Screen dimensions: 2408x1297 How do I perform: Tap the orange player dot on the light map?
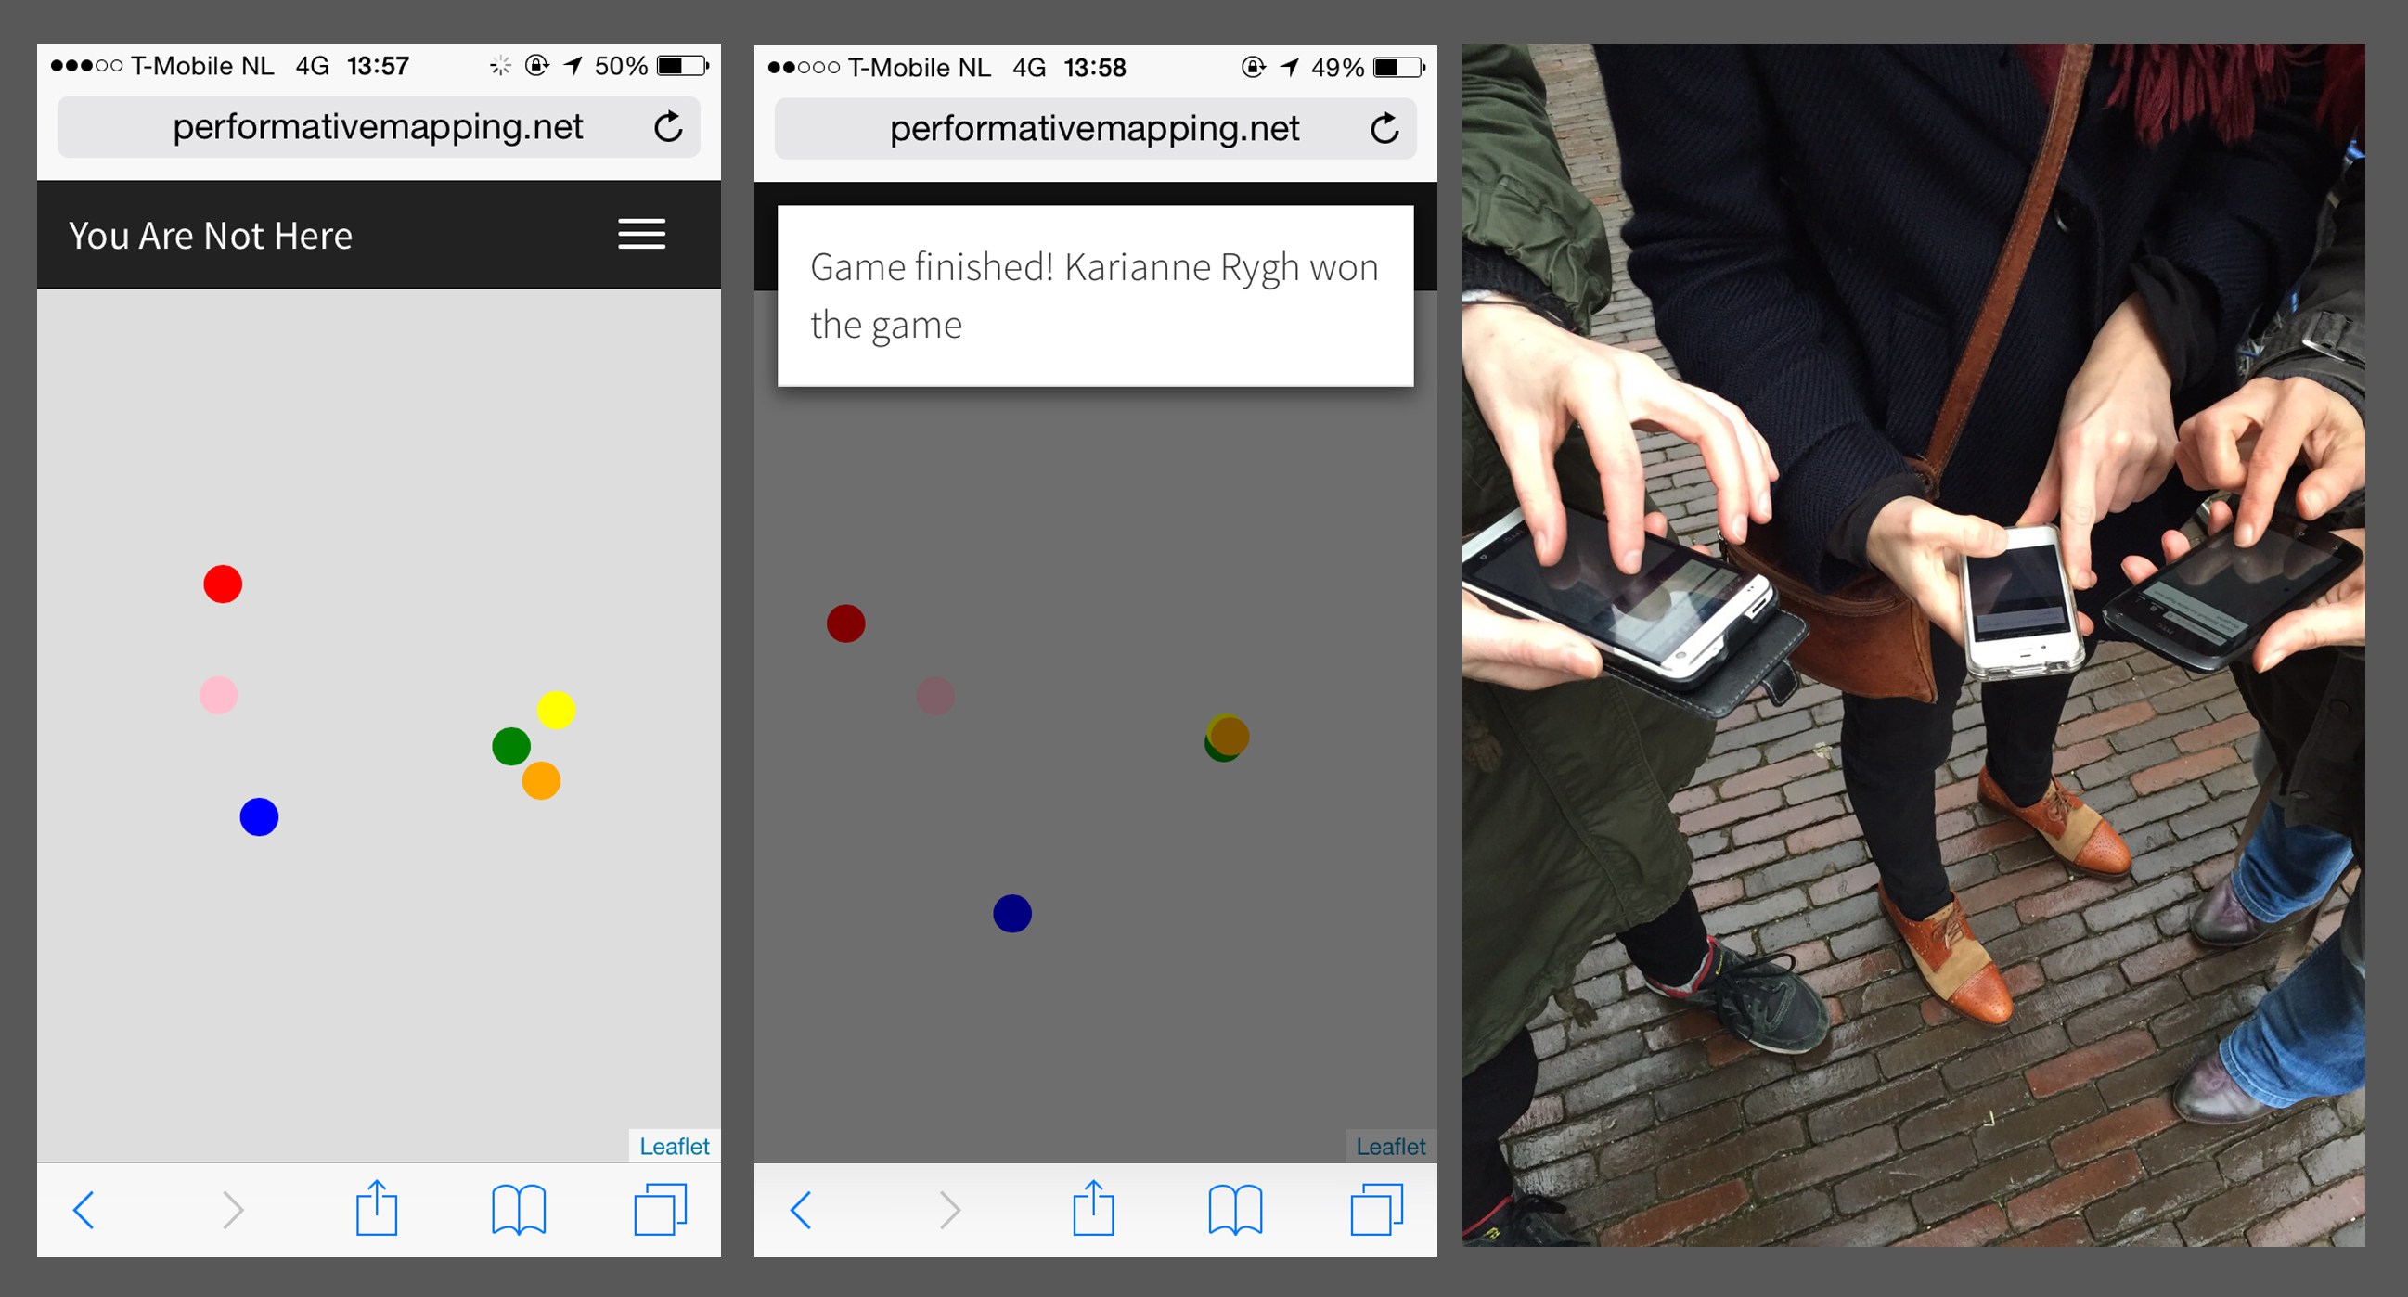(541, 780)
